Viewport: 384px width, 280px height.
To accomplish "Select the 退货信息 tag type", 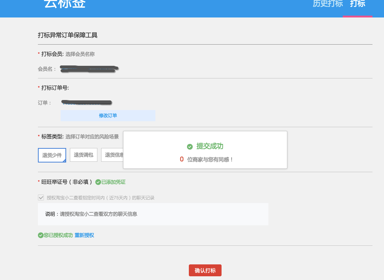I will 114,155.
